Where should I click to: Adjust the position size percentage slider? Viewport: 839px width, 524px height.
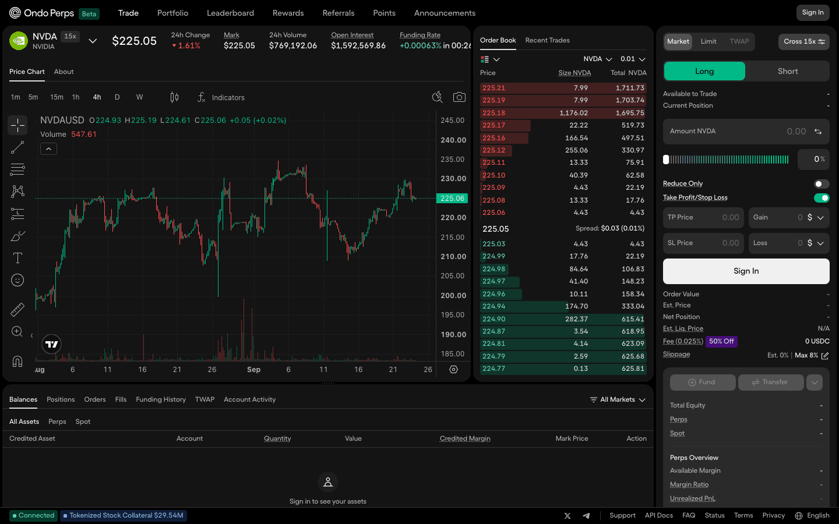[726, 160]
